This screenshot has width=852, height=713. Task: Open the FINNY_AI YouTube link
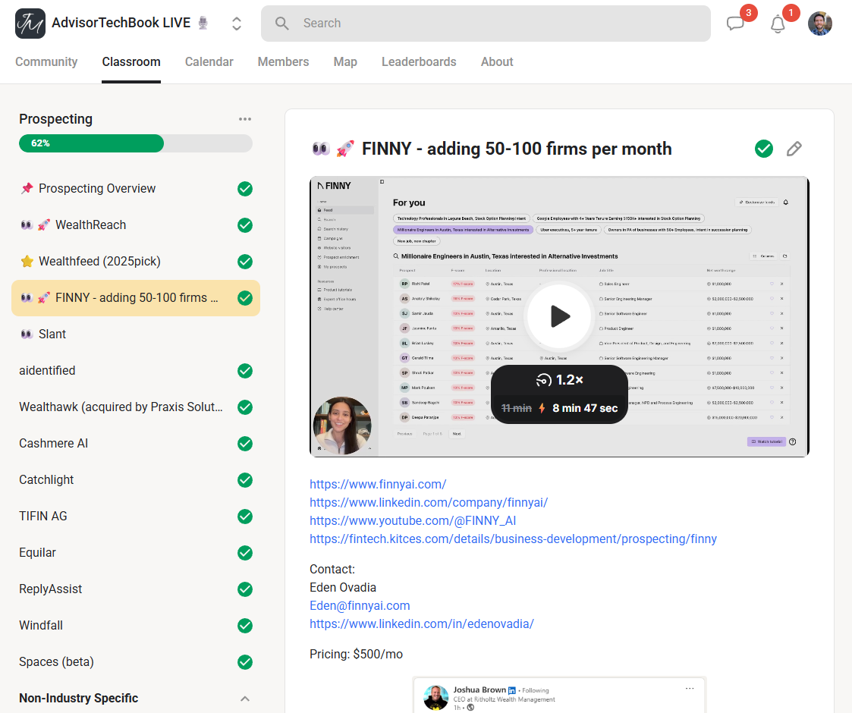413,520
